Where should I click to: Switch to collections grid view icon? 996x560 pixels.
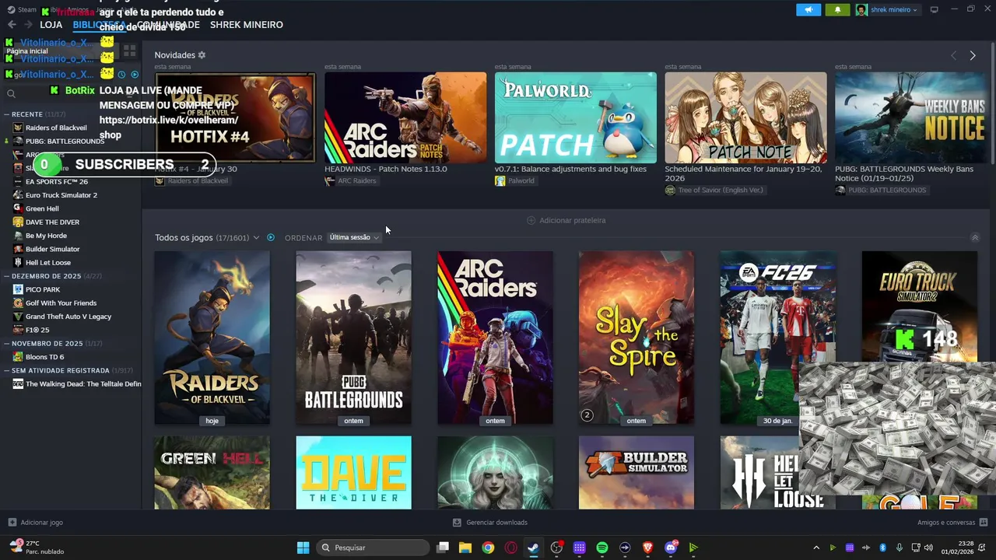point(129,51)
